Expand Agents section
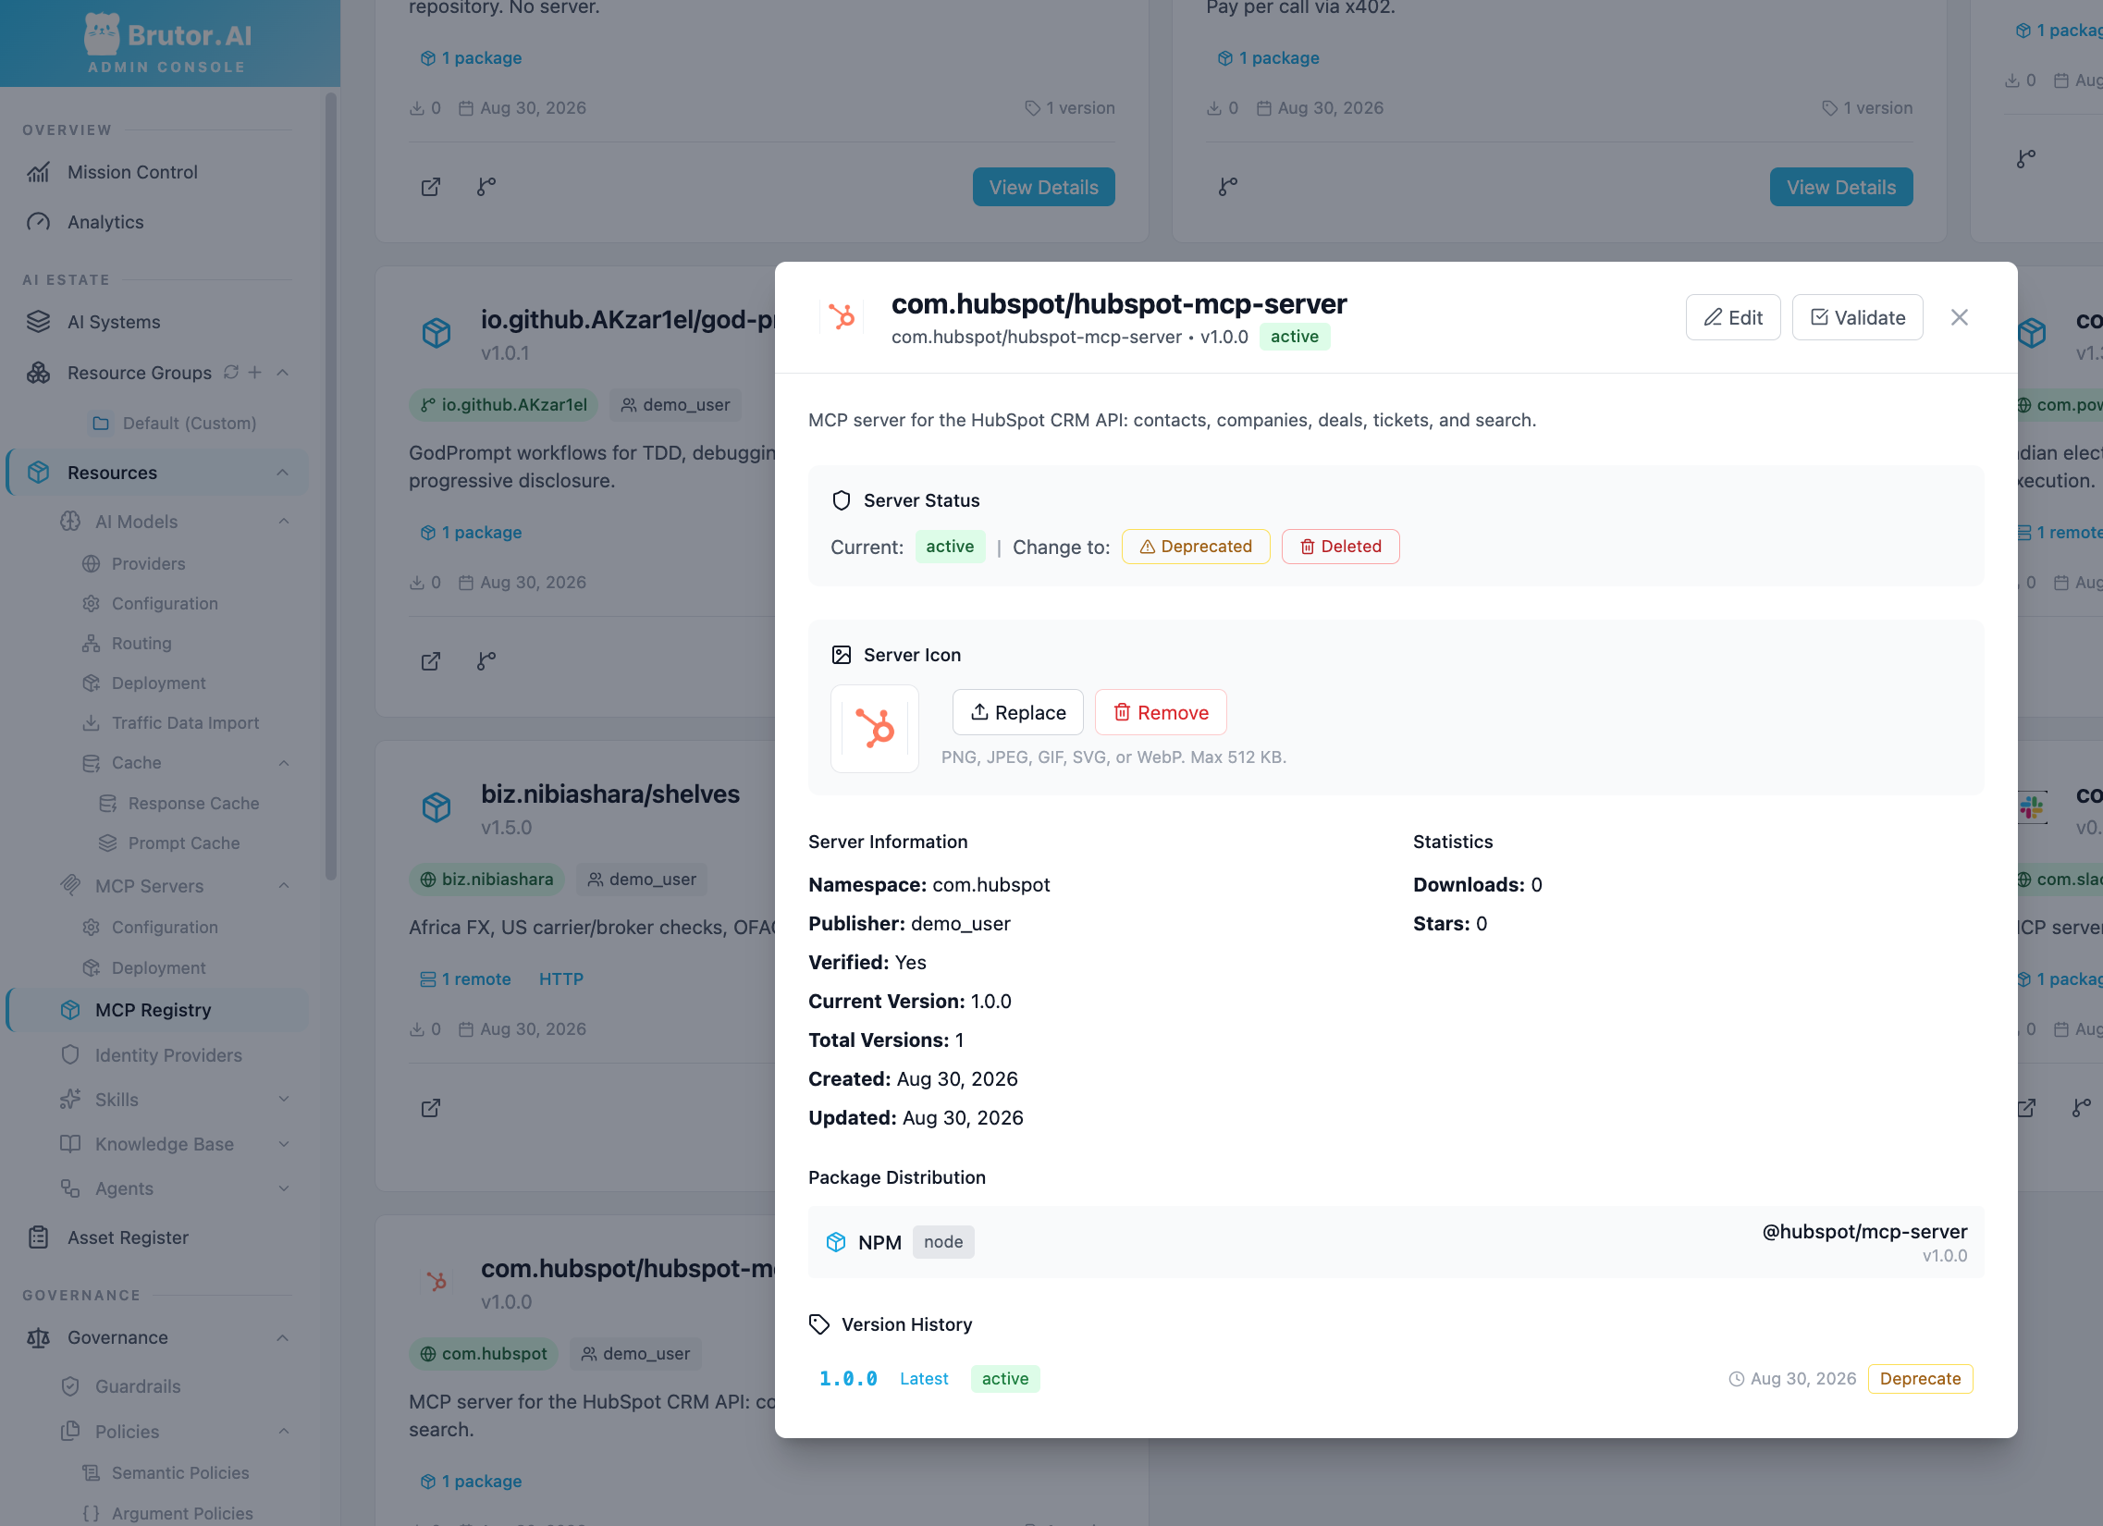The width and height of the screenshot is (2103, 1526). [284, 1188]
